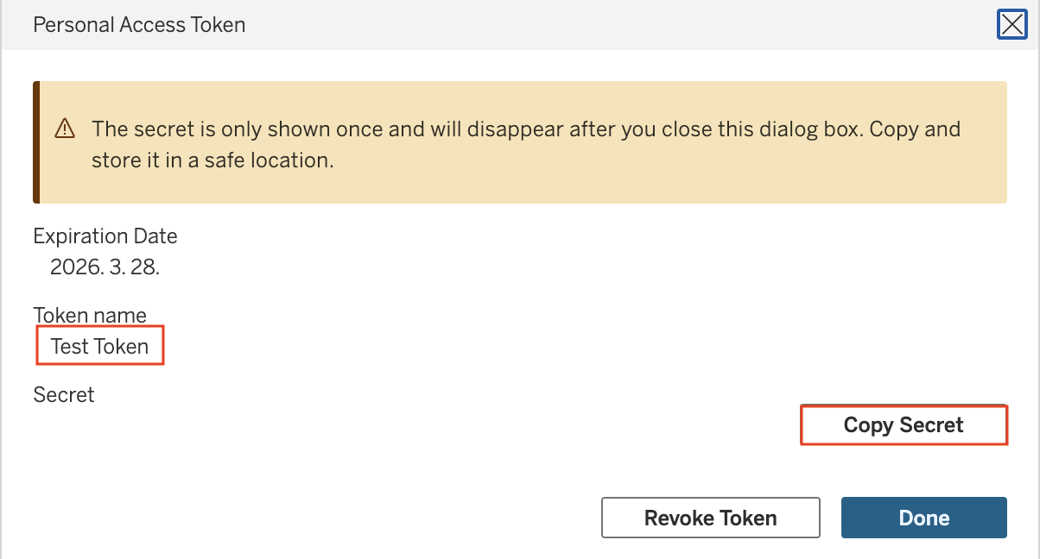Click the 2026. 3. 28. expiration value
Image resolution: width=1040 pixels, height=559 pixels.
click(x=105, y=267)
